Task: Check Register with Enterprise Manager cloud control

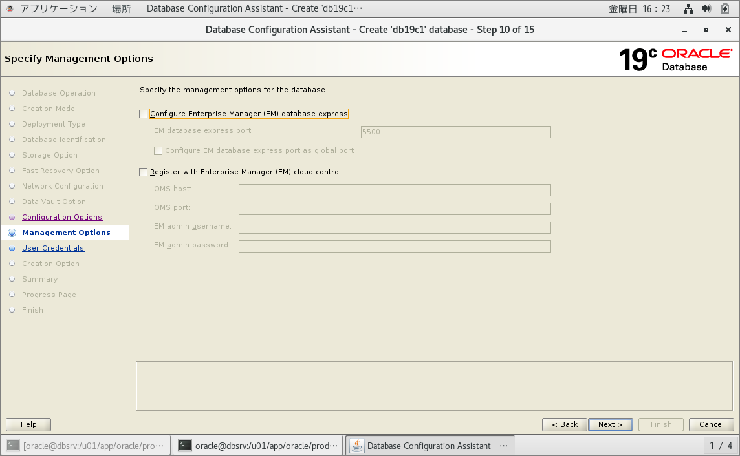Action: click(144, 172)
